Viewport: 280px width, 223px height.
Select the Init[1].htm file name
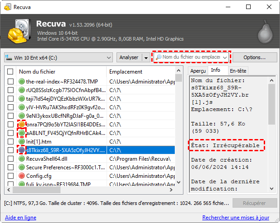[x=38, y=142]
